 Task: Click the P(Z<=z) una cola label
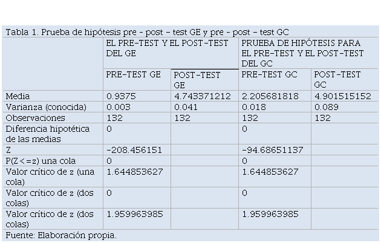(x=41, y=161)
